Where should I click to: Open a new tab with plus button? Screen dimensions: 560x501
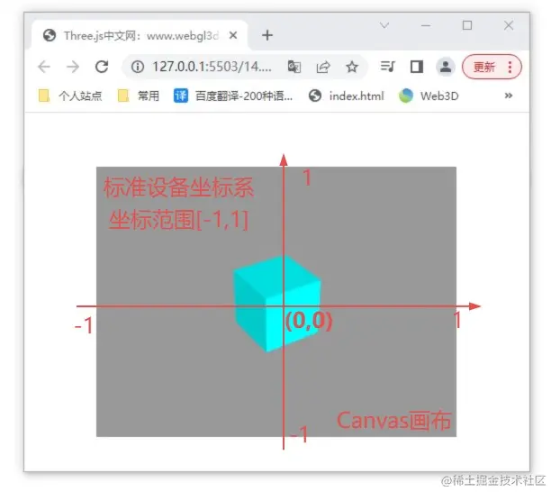click(267, 35)
